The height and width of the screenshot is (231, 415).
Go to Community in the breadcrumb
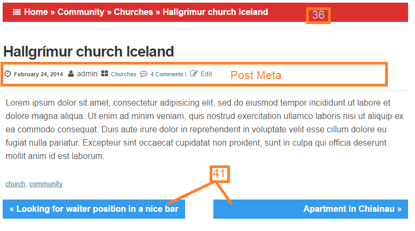(81, 12)
